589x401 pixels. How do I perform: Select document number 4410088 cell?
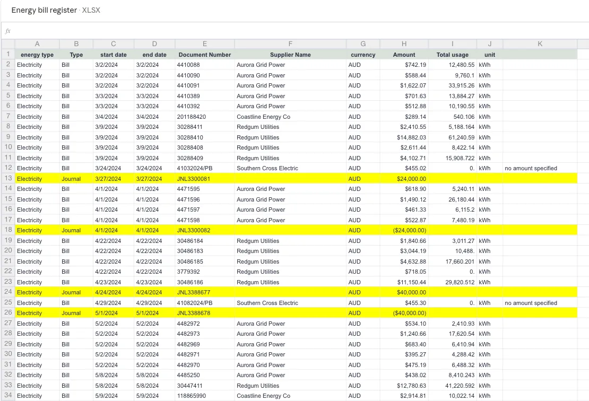click(x=205, y=65)
